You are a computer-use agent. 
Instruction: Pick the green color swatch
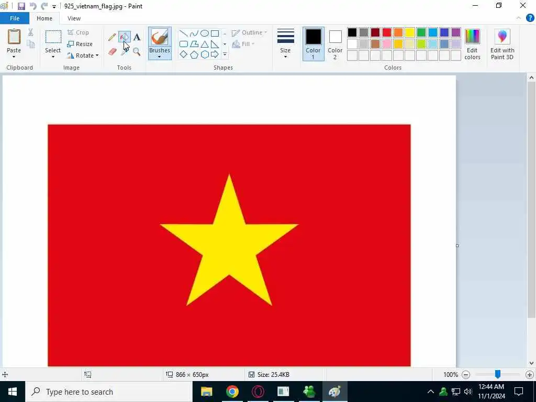(421, 32)
